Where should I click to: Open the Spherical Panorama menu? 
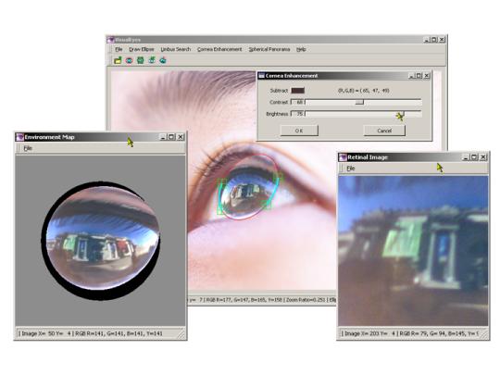tap(269, 49)
